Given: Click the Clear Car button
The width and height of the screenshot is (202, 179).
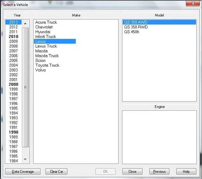Looking at the screenshot, I should point(56,172).
